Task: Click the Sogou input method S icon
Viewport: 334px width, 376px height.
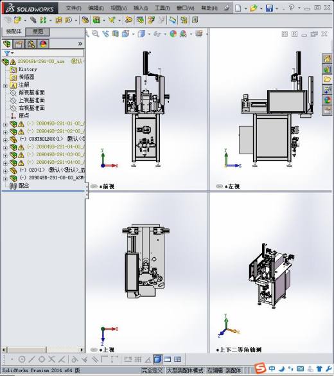Action: [260, 368]
